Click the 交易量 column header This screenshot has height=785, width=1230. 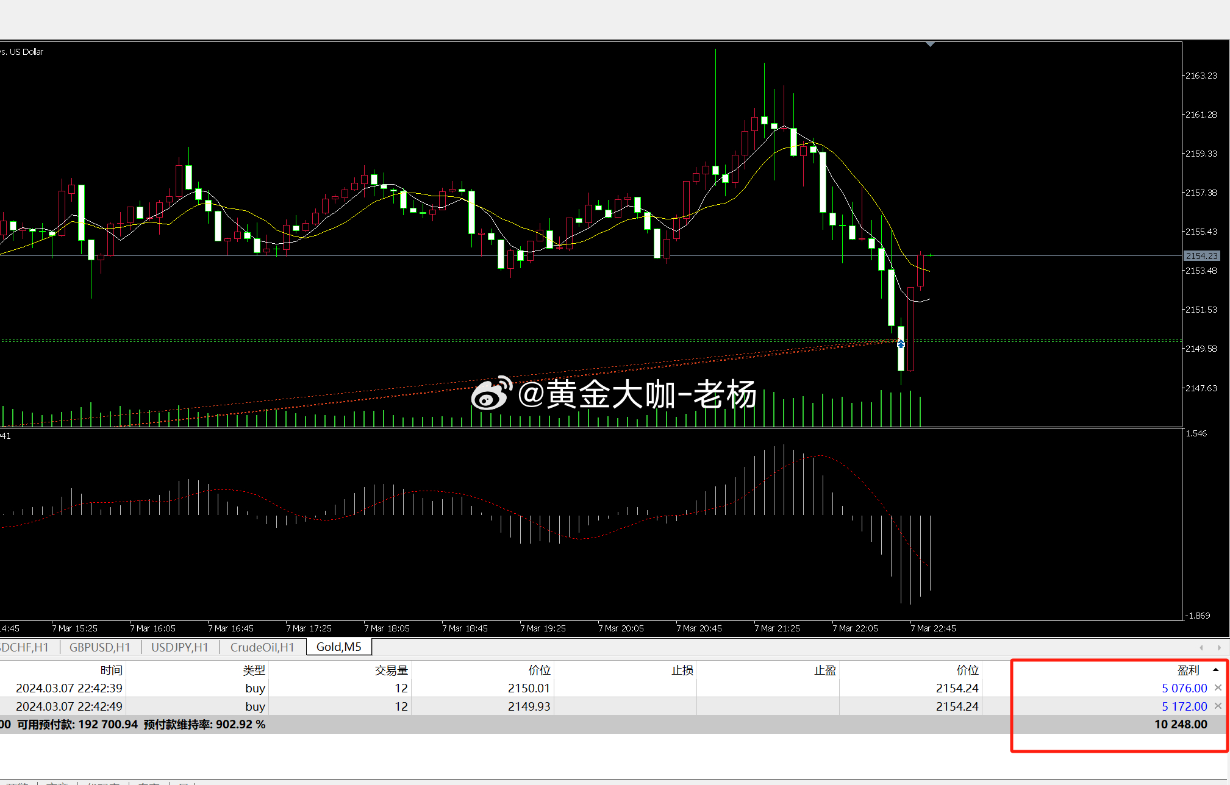[391, 670]
